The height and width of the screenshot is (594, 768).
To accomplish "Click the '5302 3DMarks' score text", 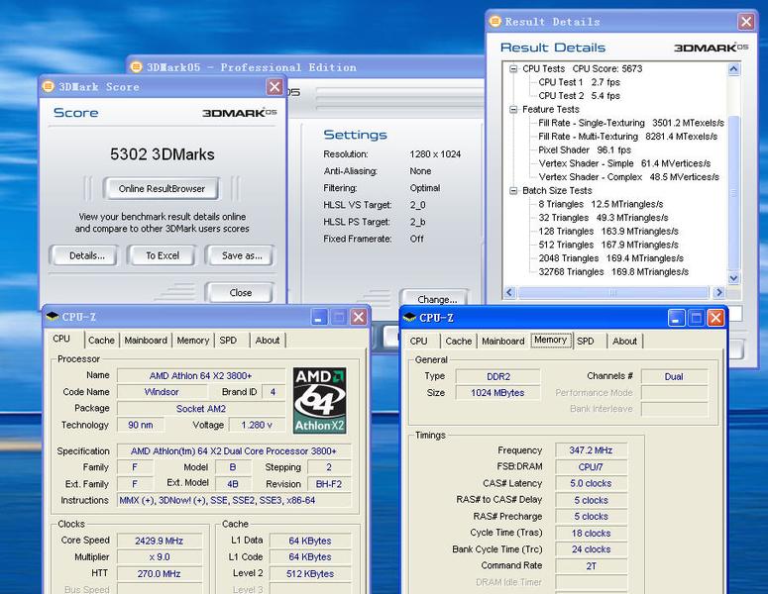I will 163,154.
